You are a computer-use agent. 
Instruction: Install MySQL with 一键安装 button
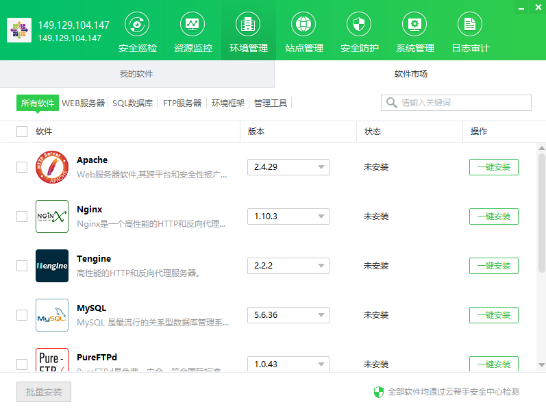pos(494,315)
